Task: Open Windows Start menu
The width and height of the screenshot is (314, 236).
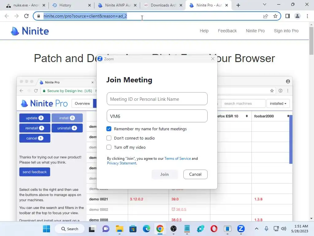Action: click(47, 229)
